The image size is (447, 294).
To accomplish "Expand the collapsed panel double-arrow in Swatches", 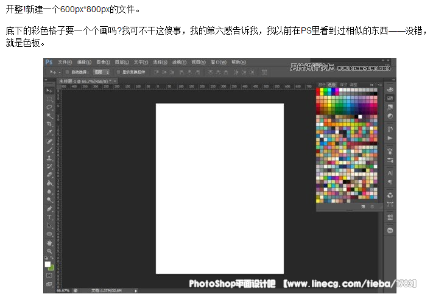I will click(x=371, y=85).
